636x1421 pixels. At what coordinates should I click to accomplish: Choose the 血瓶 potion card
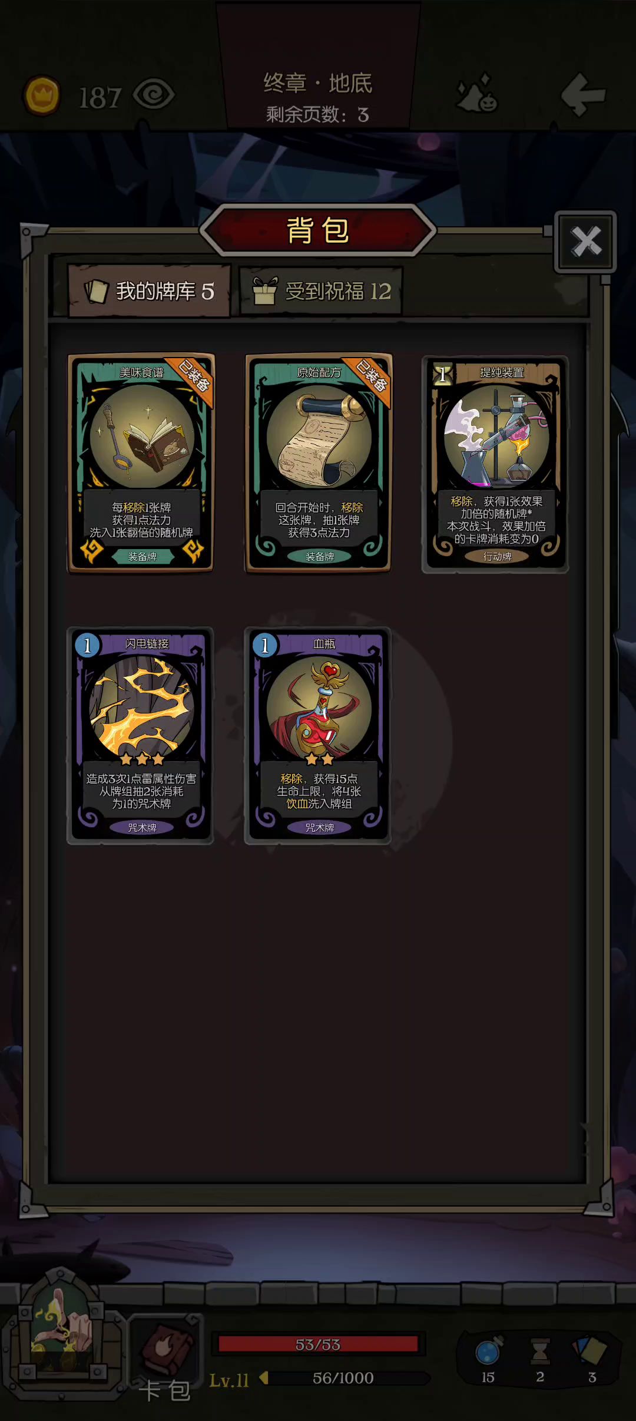pyautogui.click(x=318, y=735)
